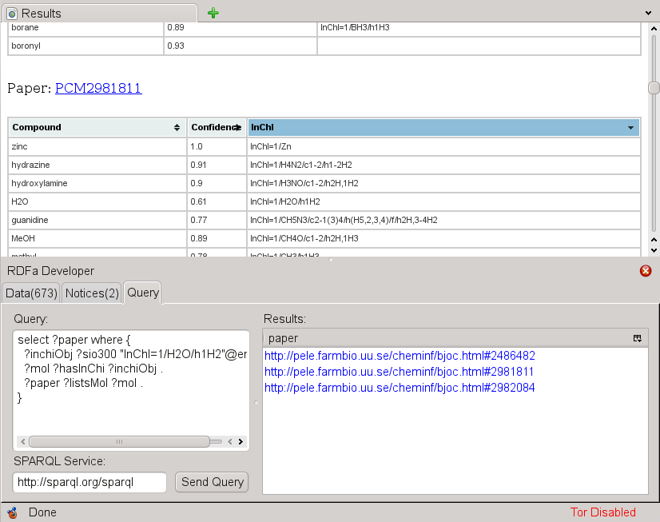660x522 pixels.
Task: Open result link ending in #2486482
Action: [x=400, y=356]
